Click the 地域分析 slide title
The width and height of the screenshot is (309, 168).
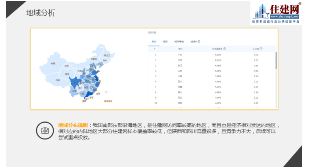tap(41, 13)
